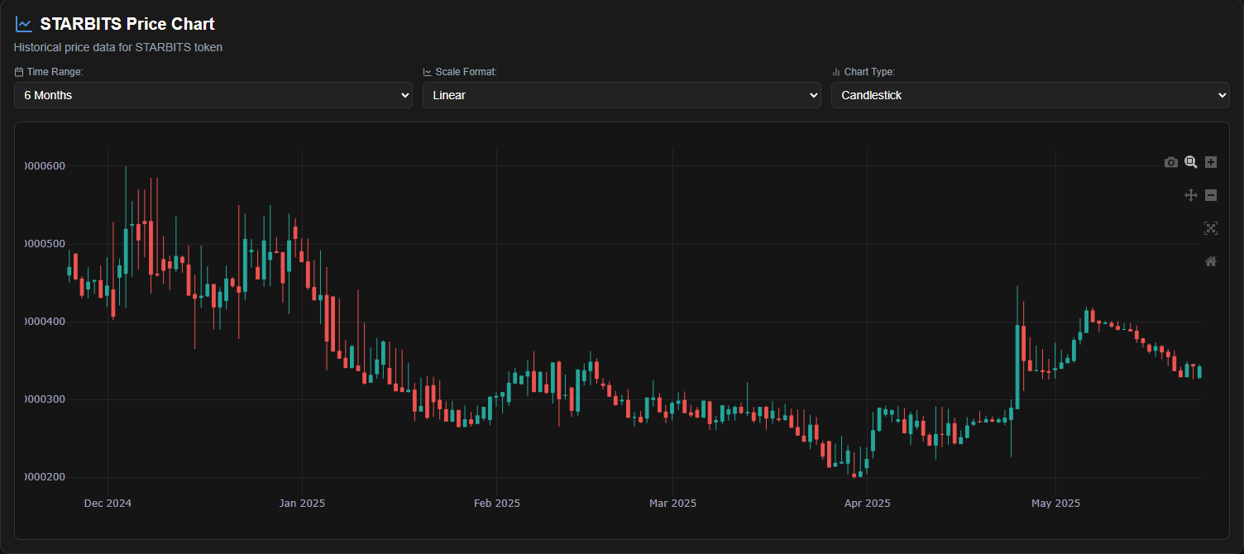Open the Chart Type dropdown showing Candlestick
Viewport: 1244px width, 554px height.
coord(1031,95)
